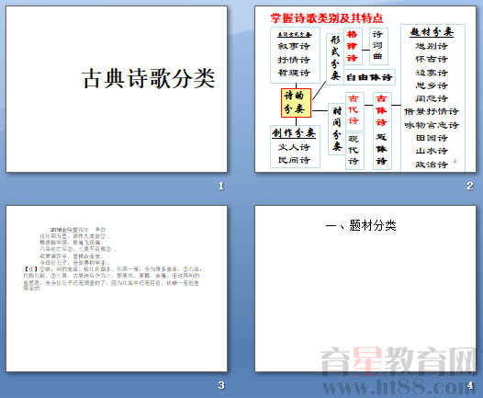Click 政治诗 in the slide 2 list
483x398 pixels.
432,165
